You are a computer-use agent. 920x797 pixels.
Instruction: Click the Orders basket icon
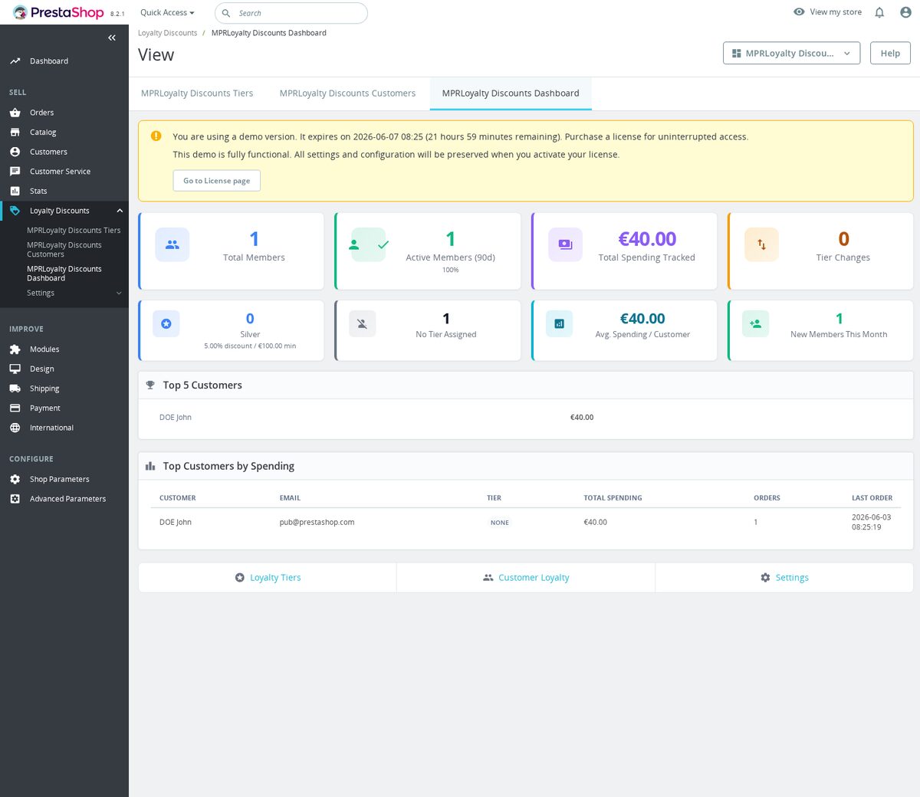[x=15, y=113]
